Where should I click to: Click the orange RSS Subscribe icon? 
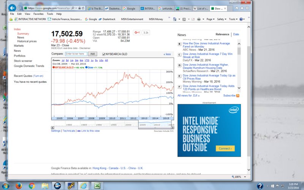click(238, 96)
